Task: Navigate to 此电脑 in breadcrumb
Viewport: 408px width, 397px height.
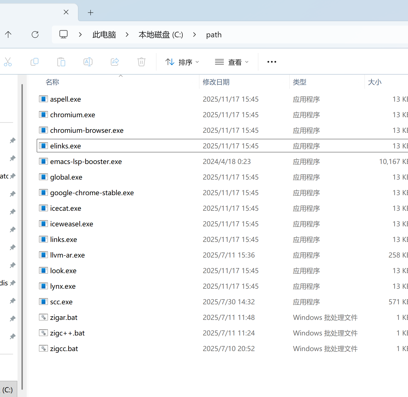Action: [104, 35]
